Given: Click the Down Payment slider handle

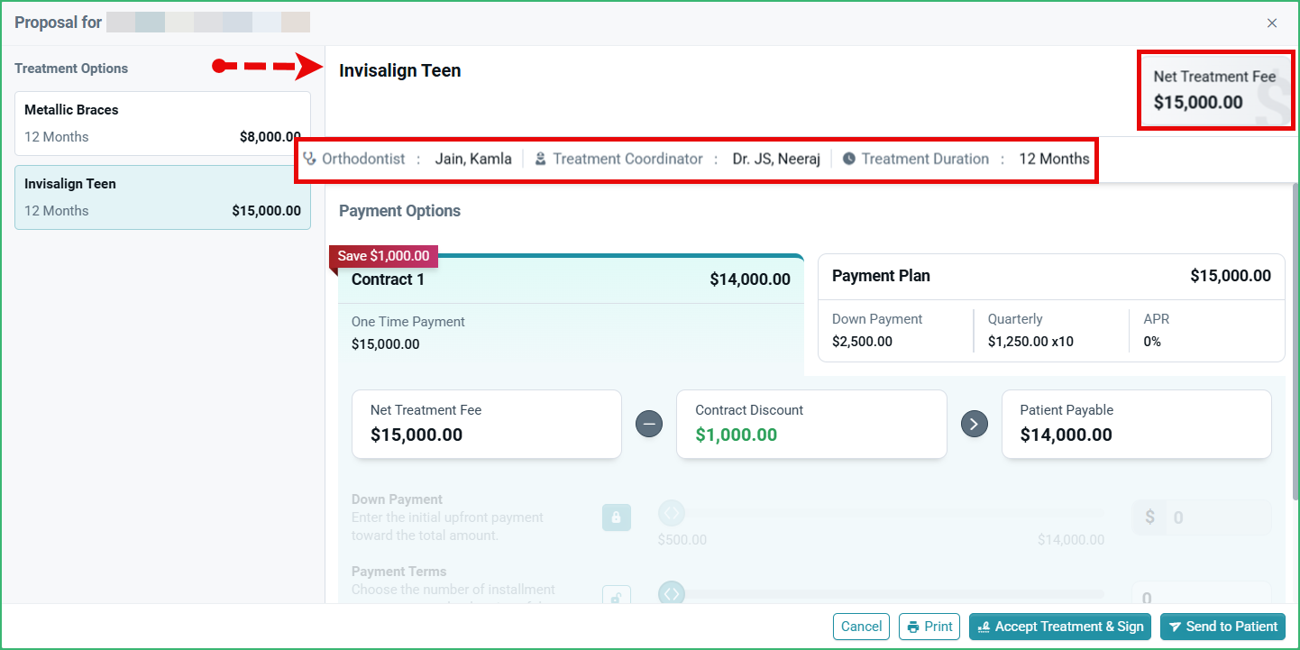Looking at the screenshot, I should (671, 513).
